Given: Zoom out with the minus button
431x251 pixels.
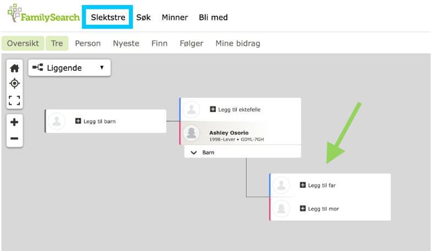Looking at the screenshot, I should [14, 138].
